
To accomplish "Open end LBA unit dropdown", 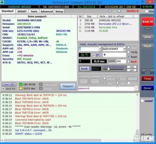I will [124, 49].
